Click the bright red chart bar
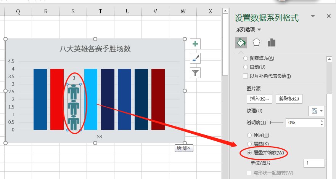336x179 pixels. tap(57, 99)
